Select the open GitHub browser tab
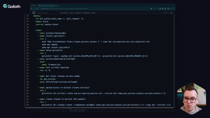The image size is (210, 118). 48,6
